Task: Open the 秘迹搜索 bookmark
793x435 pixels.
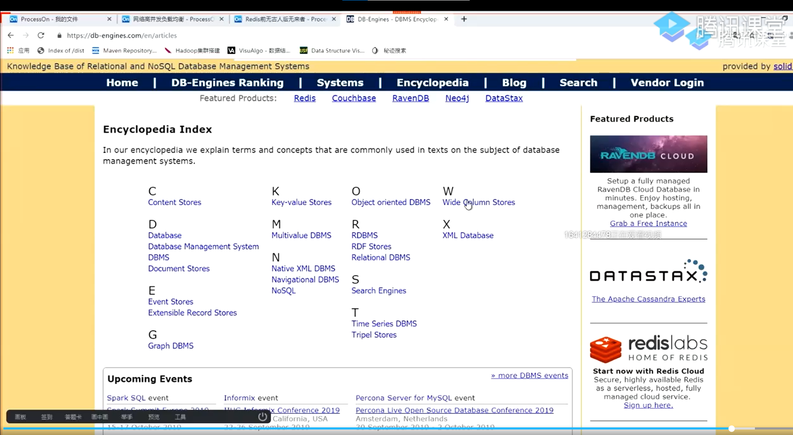Action: tap(389, 50)
